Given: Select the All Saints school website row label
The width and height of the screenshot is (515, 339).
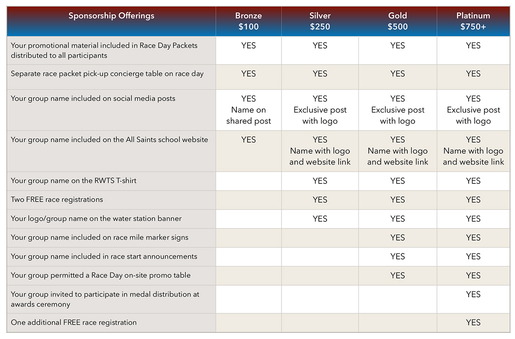Looking at the screenshot, I should pyautogui.click(x=109, y=140).
